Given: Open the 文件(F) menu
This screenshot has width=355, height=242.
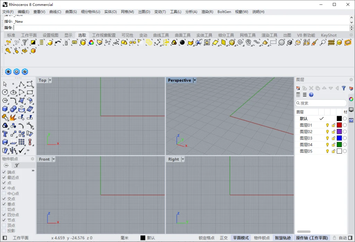Looking at the screenshot, I should tap(8, 12).
